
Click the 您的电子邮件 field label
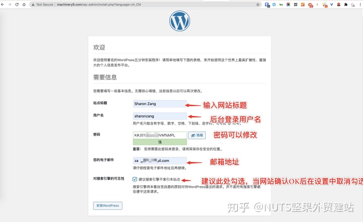point(103,159)
